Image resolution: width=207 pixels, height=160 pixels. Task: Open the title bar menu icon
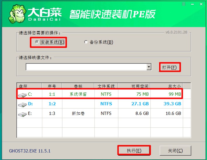(x=184, y=4)
